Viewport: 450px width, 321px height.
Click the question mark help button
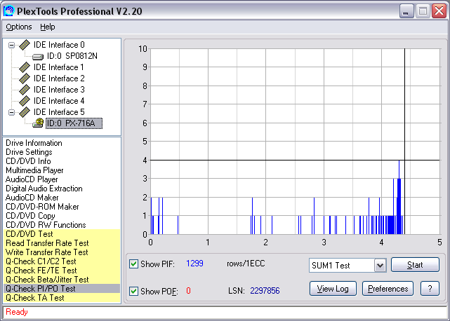430,288
